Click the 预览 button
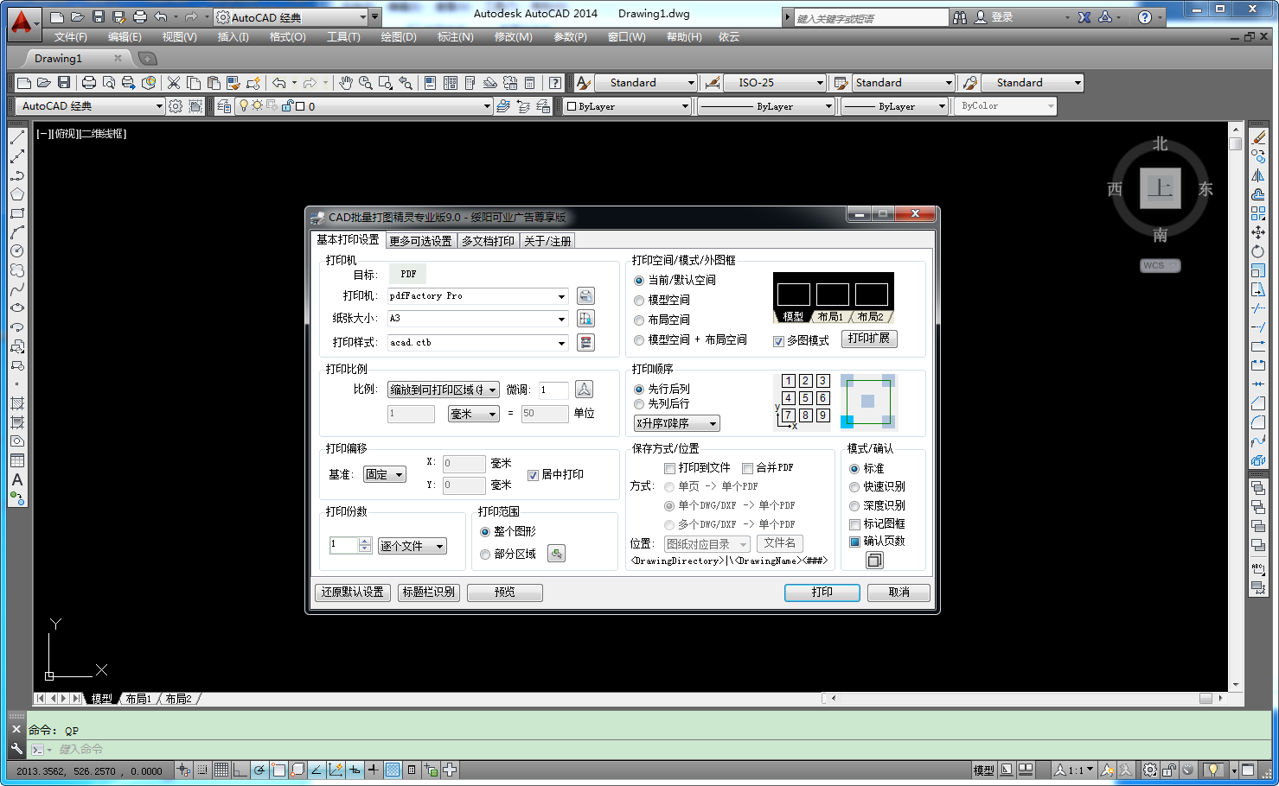Image resolution: width=1279 pixels, height=786 pixels. click(505, 593)
